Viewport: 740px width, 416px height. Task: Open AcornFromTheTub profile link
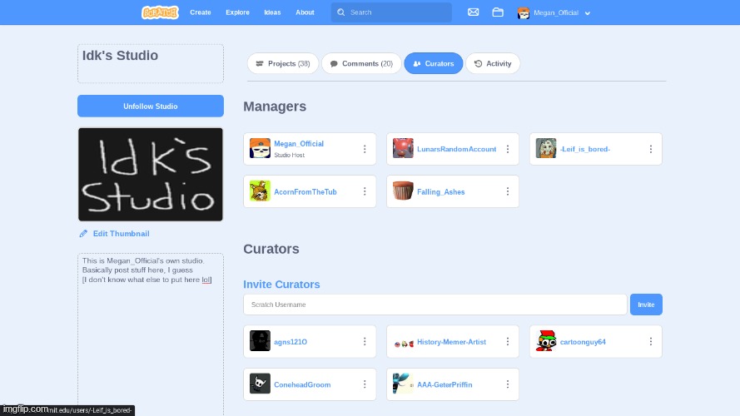click(x=305, y=192)
